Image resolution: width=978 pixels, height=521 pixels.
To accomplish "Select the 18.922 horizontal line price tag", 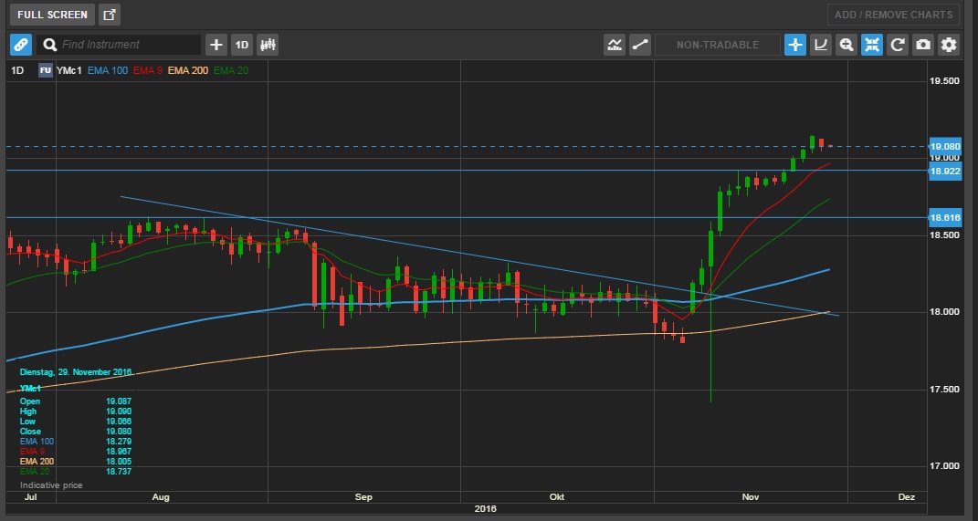I will 945,171.
